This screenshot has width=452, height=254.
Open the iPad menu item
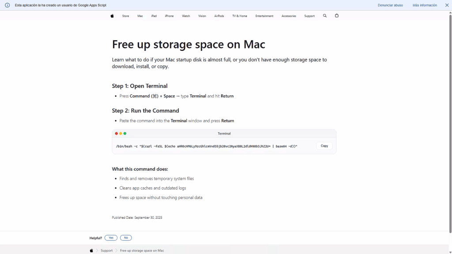[154, 16]
